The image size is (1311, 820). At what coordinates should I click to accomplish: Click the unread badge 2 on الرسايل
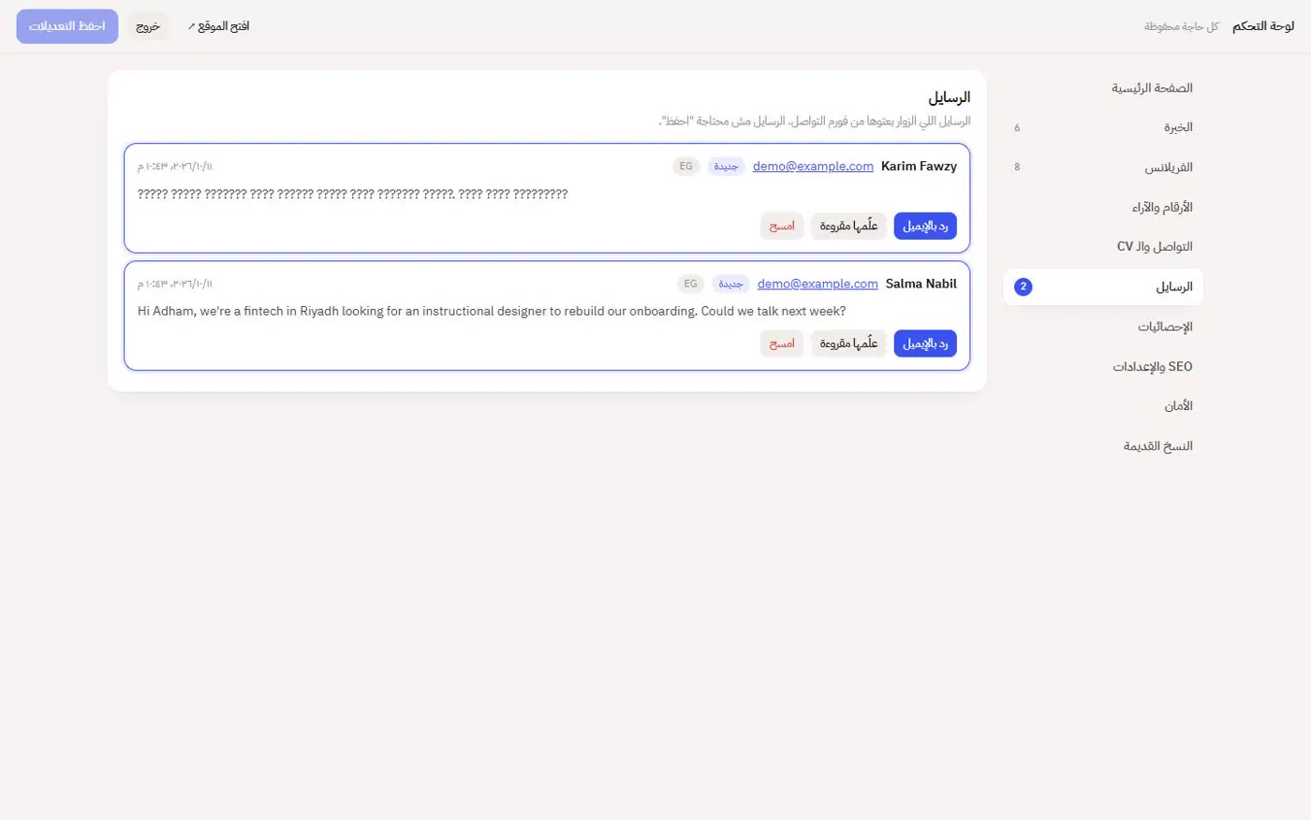1024,286
